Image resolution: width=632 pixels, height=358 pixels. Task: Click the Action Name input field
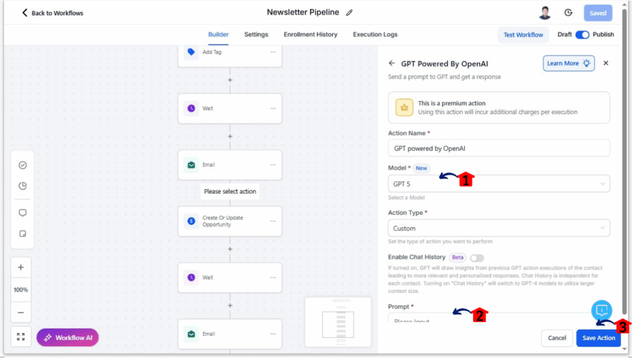499,148
